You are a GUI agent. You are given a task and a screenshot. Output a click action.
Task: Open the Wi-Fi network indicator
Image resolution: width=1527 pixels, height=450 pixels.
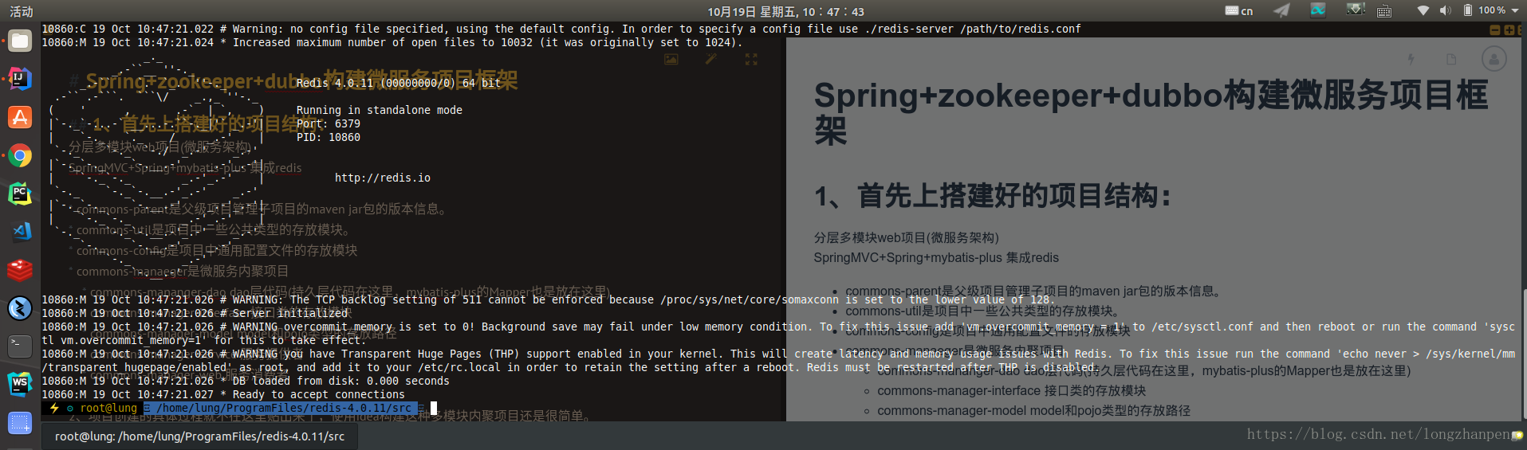coord(1423,10)
